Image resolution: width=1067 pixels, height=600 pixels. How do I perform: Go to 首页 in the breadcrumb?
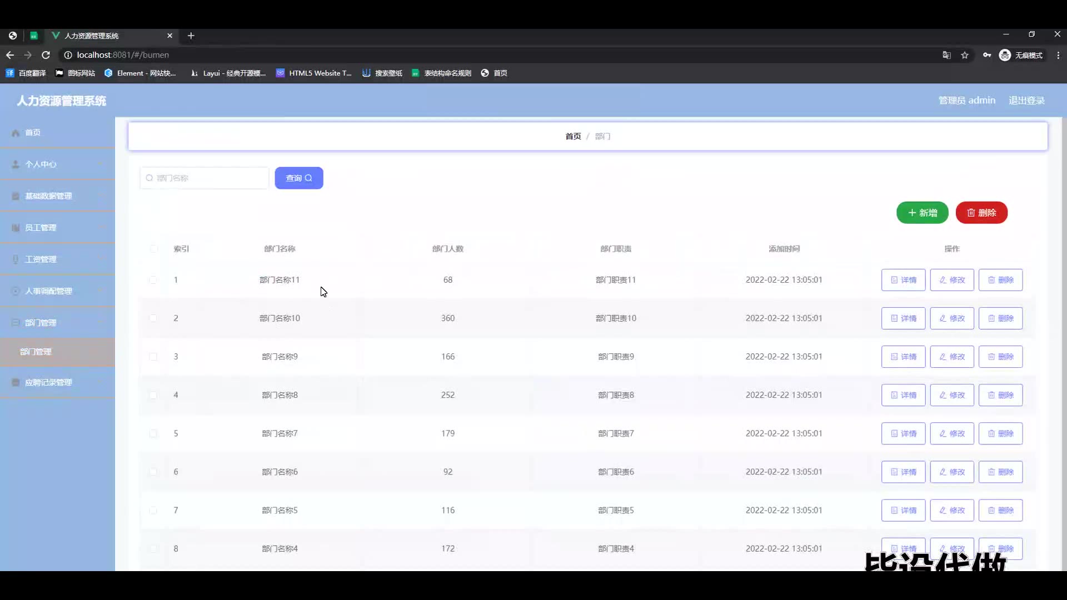pos(573,136)
